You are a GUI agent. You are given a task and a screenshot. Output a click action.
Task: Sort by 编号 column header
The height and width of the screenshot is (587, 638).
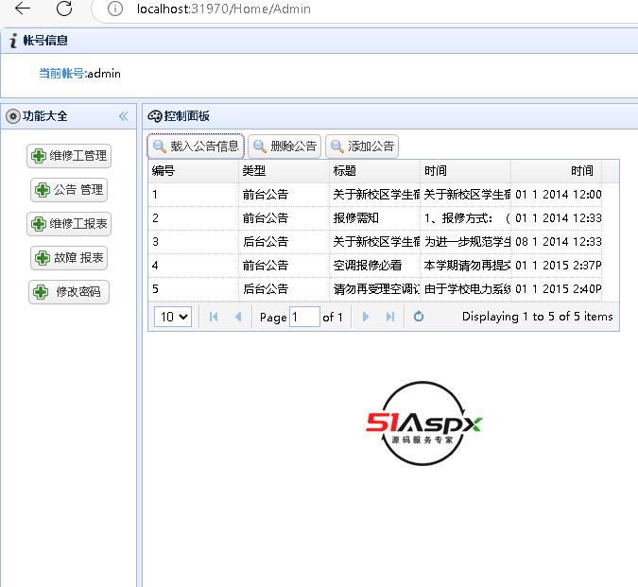(x=193, y=171)
